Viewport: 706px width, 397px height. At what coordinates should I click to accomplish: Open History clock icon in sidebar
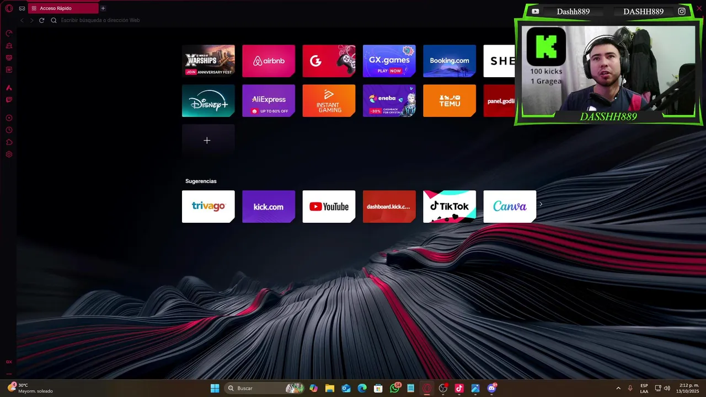pos(9,130)
